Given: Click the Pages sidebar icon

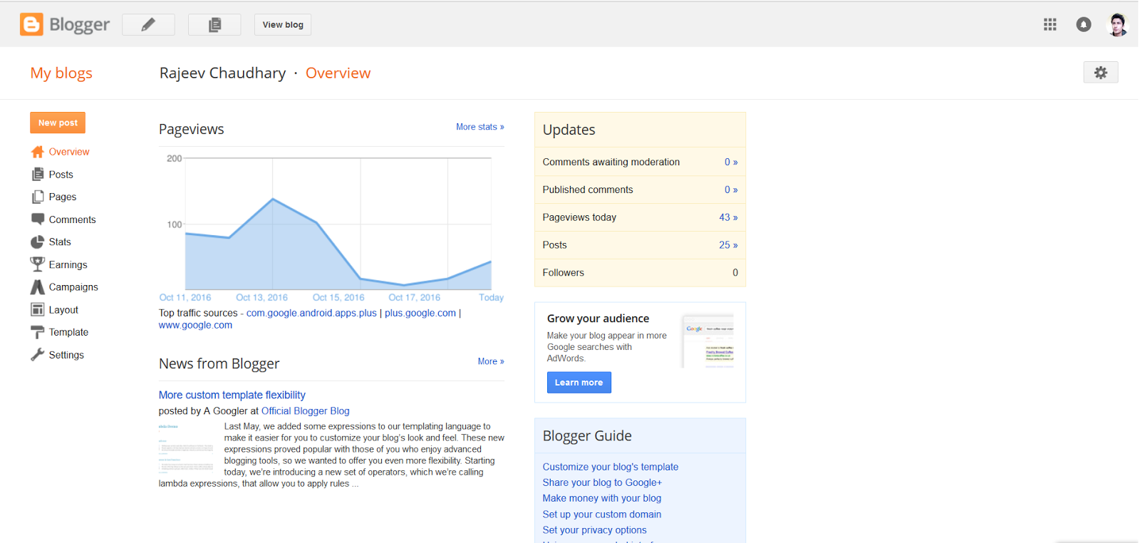Looking at the screenshot, I should (x=38, y=197).
